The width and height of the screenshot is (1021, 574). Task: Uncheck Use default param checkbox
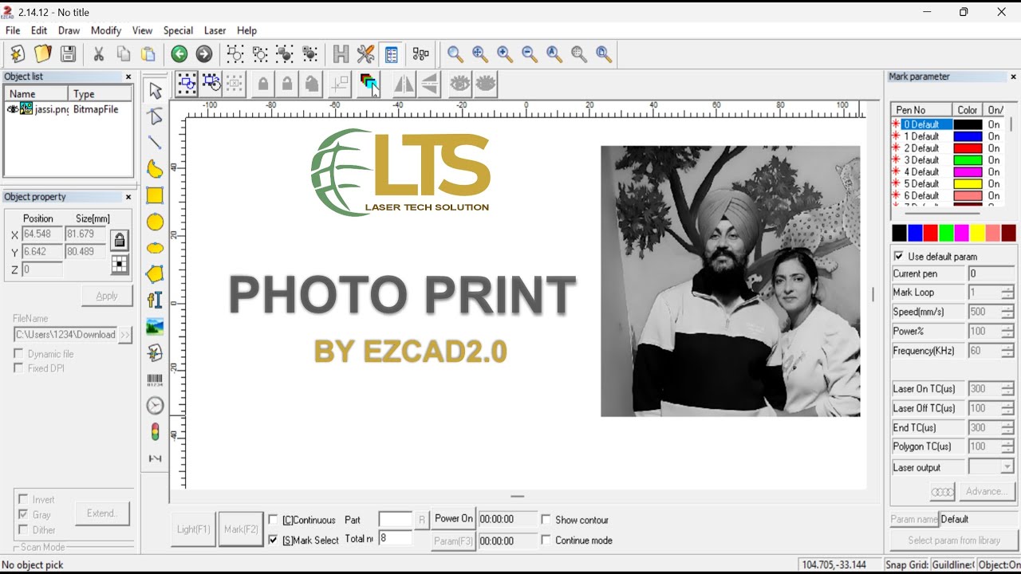[x=899, y=256]
